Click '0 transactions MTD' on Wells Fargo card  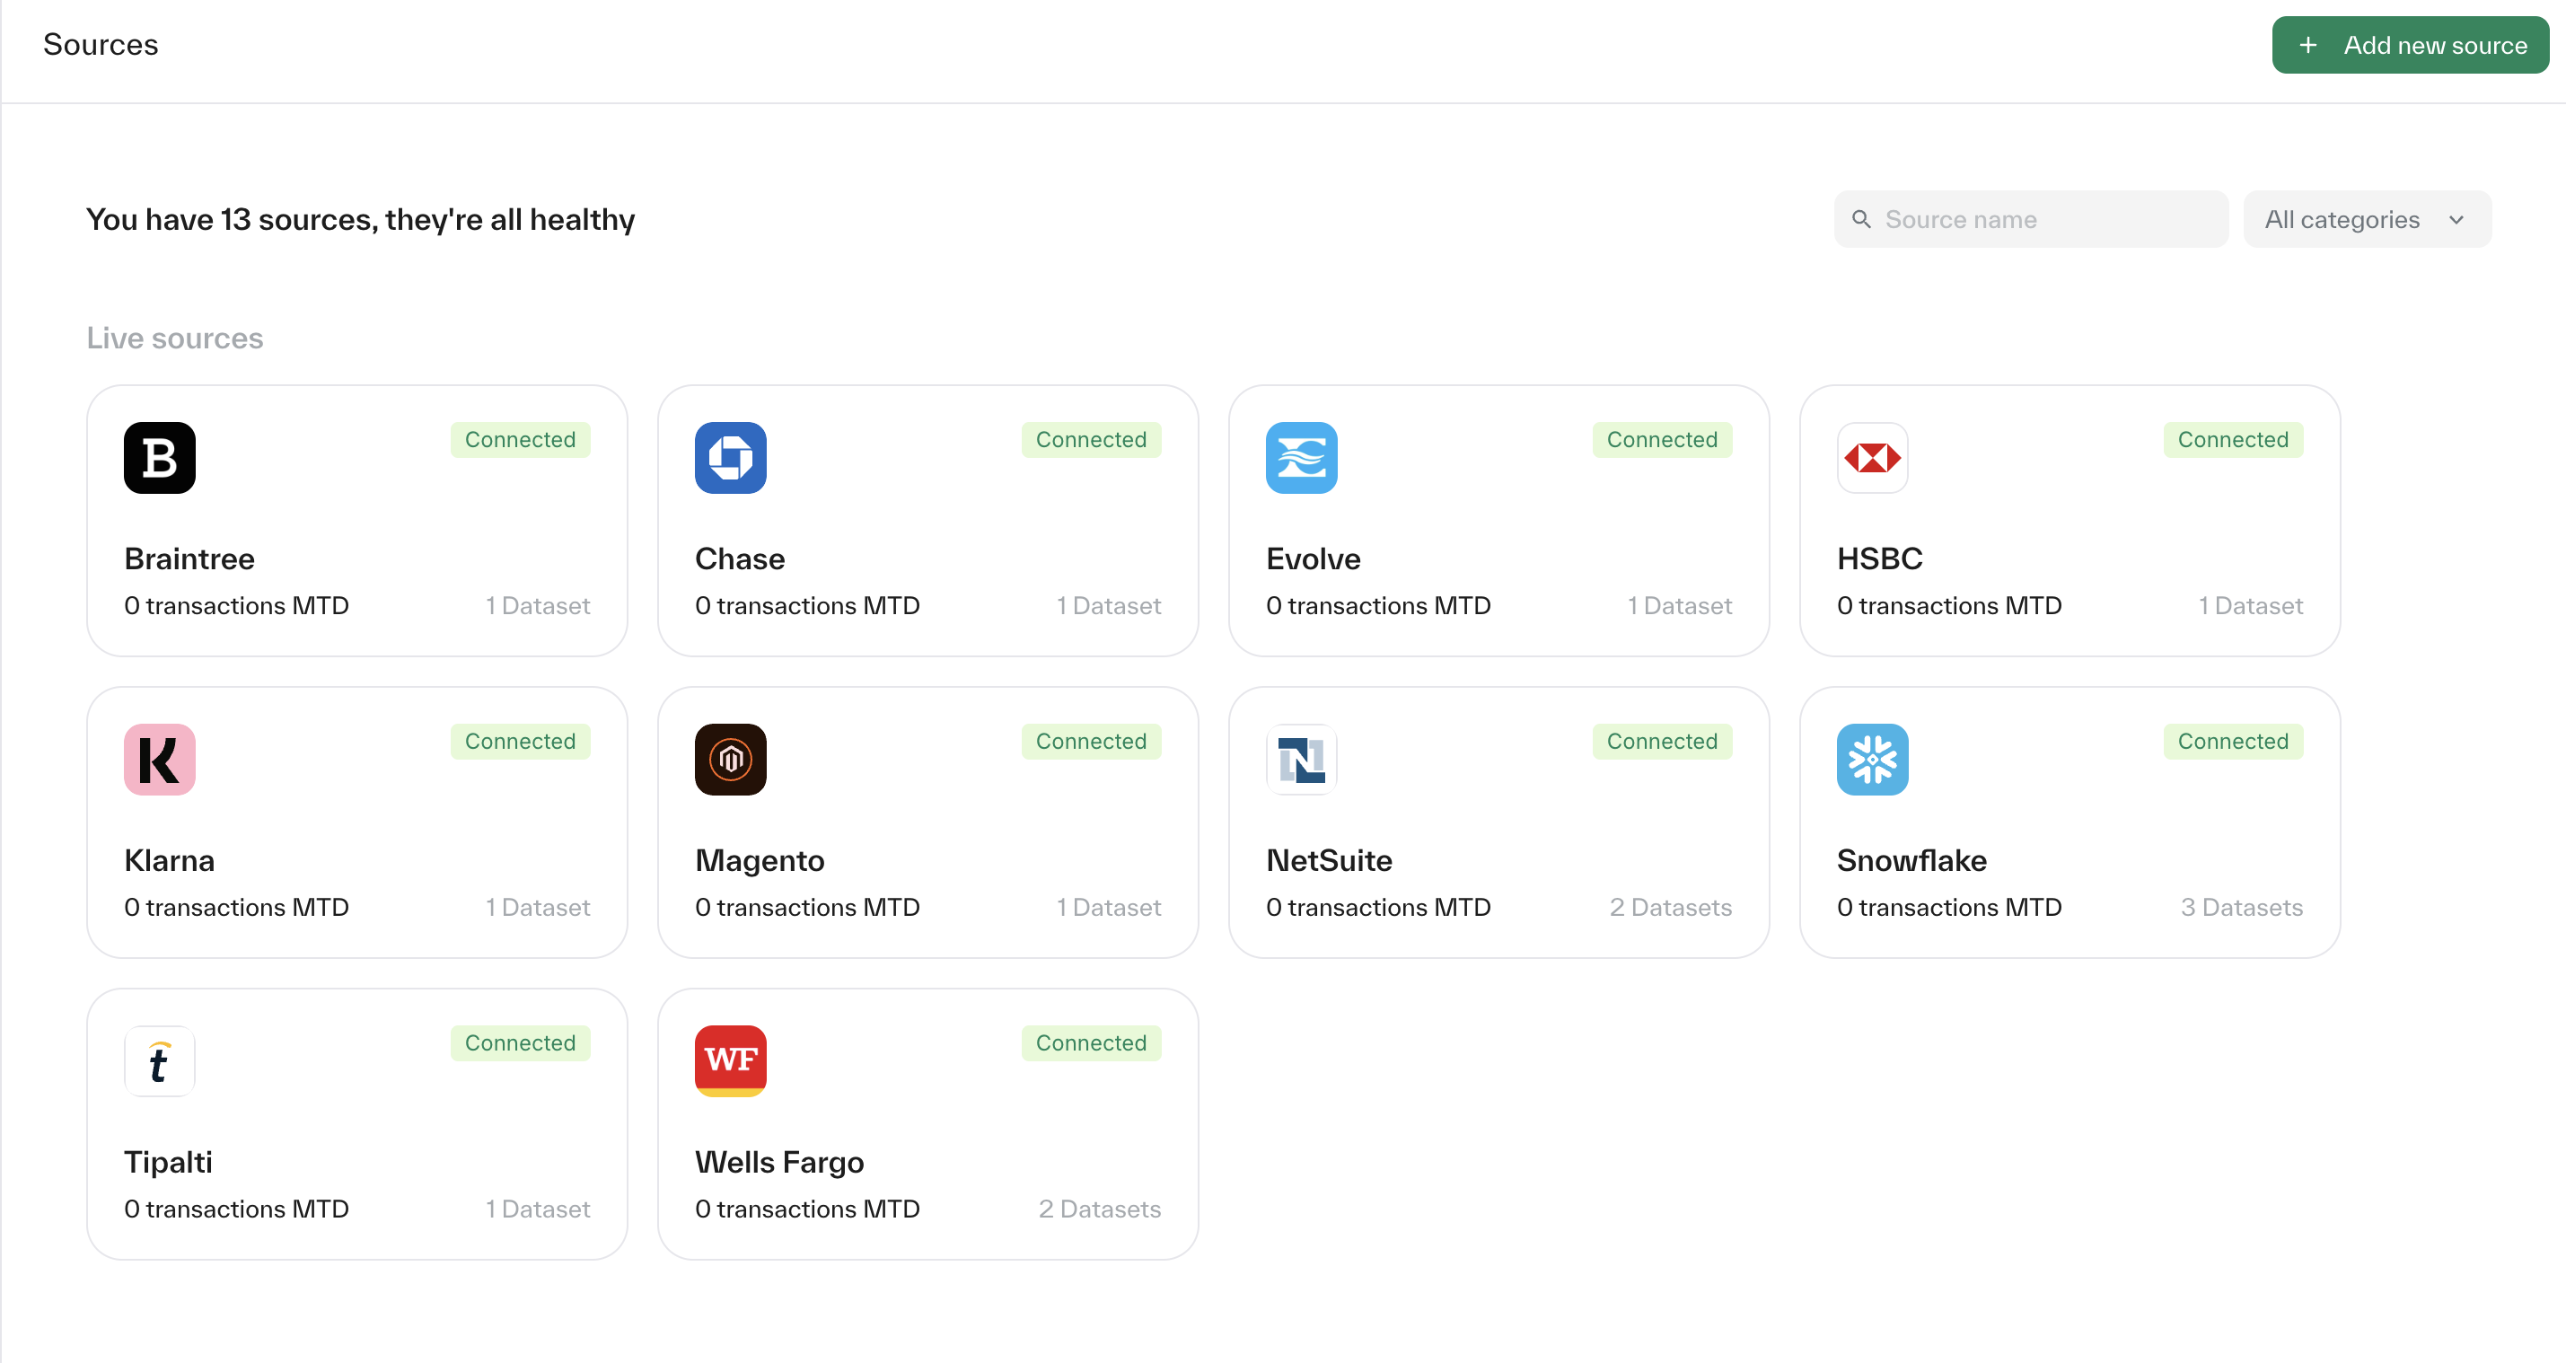click(x=807, y=1209)
